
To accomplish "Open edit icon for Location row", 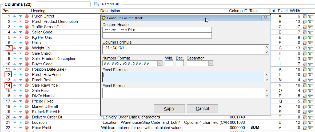I will point(305,122).
